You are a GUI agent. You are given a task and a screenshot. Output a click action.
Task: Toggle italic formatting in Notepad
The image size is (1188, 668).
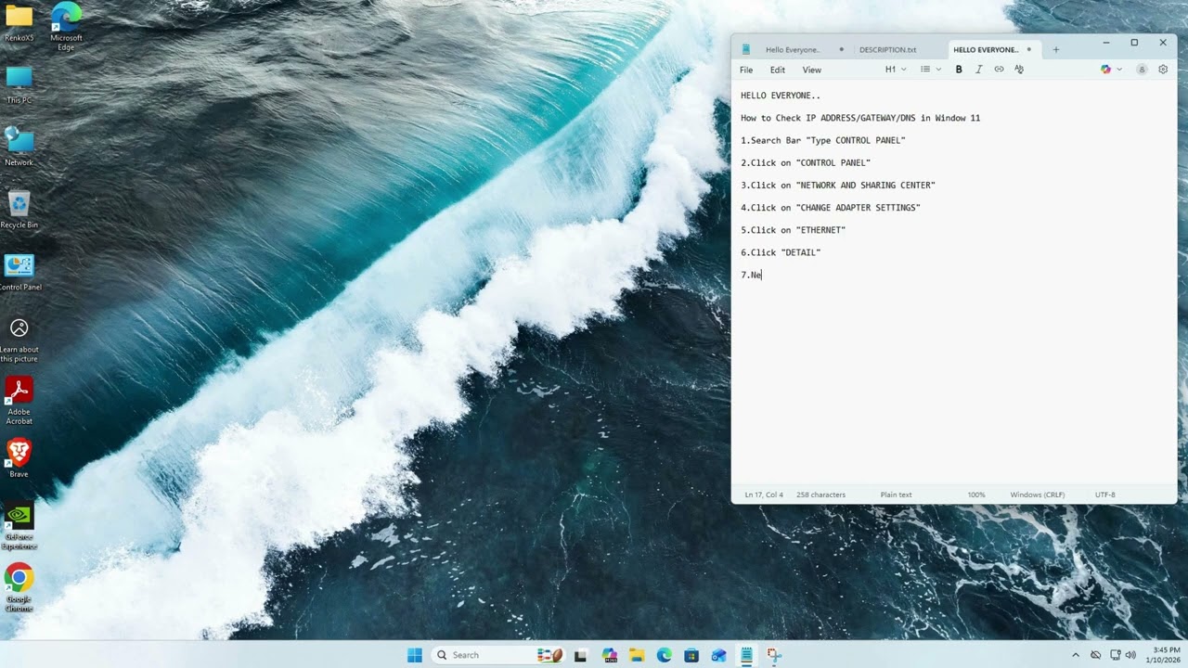[978, 70]
